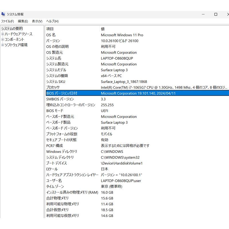The image size is (229, 229).
Task: Select the セキュア ブートの状態 row
Action: tap(137, 140)
